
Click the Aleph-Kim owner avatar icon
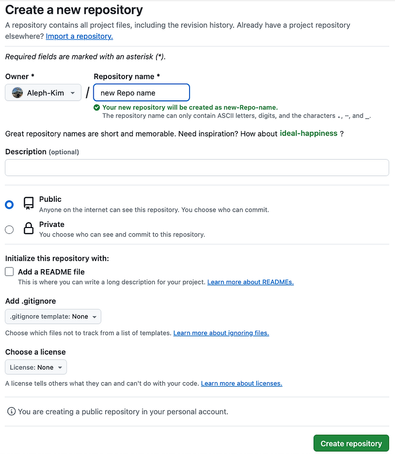coord(17,93)
